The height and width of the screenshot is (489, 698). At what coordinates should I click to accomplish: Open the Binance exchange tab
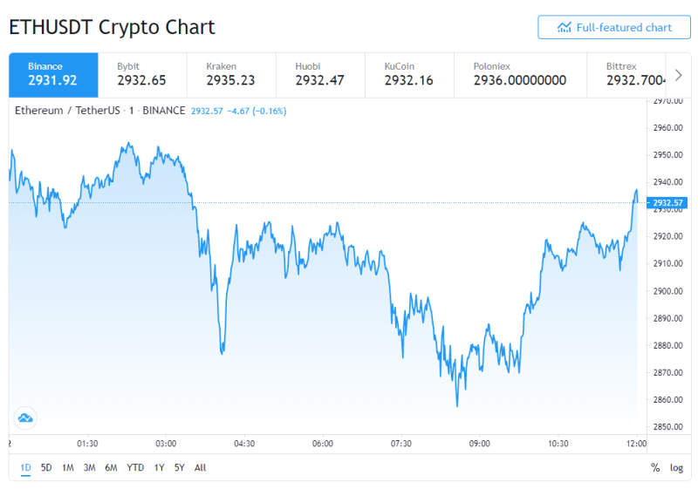click(53, 75)
